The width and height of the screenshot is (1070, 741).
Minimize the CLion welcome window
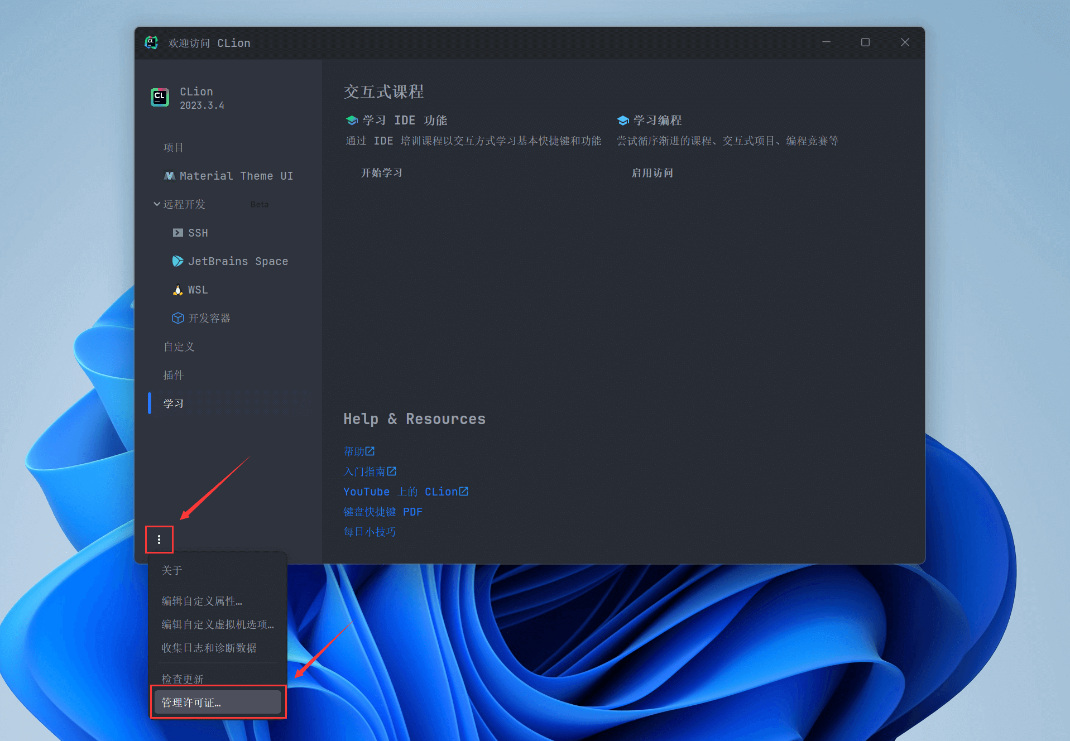coord(826,42)
